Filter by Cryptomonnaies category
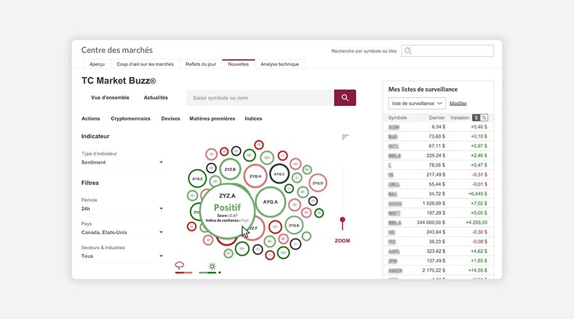 click(131, 119)
